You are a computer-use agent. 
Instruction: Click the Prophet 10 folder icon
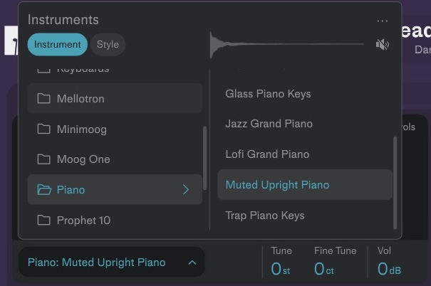click(x=44, y=220)
